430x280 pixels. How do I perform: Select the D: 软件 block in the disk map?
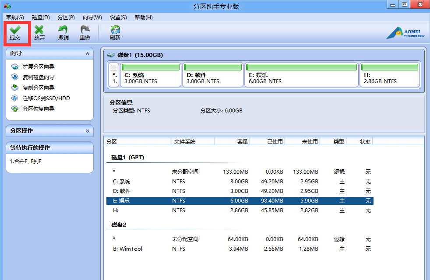(213, 75)
